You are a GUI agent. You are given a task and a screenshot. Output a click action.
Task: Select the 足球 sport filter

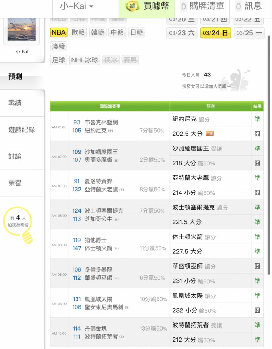click(x=59, y=60)
